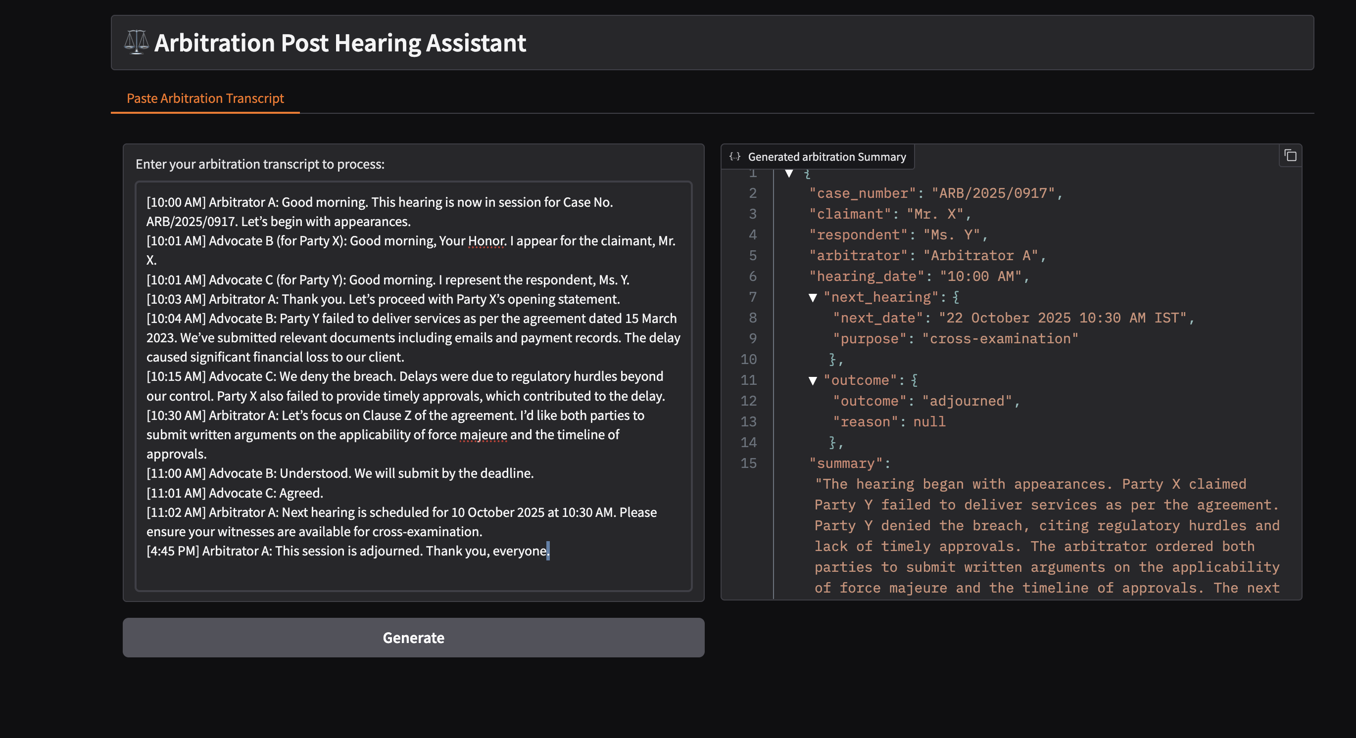Click the JSON braces icon beside summary label
The height and width of the screenshot is (738, 1356).
pyautogui.click(x=735, y=156)
